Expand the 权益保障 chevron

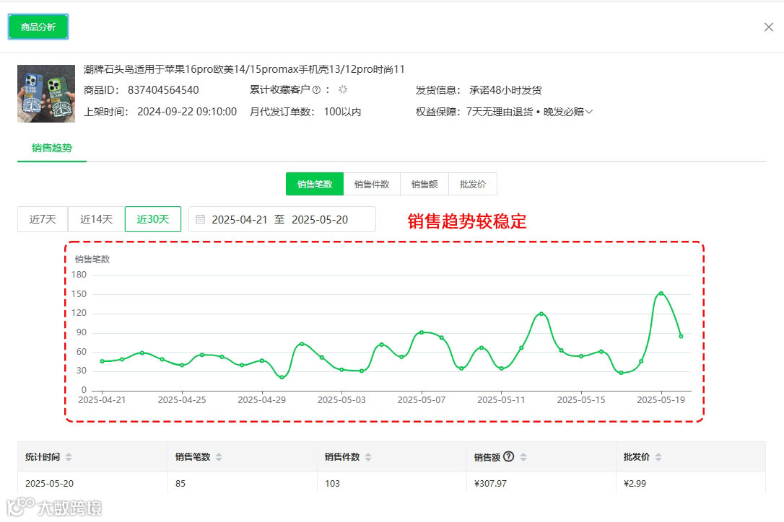pos(589,112)
